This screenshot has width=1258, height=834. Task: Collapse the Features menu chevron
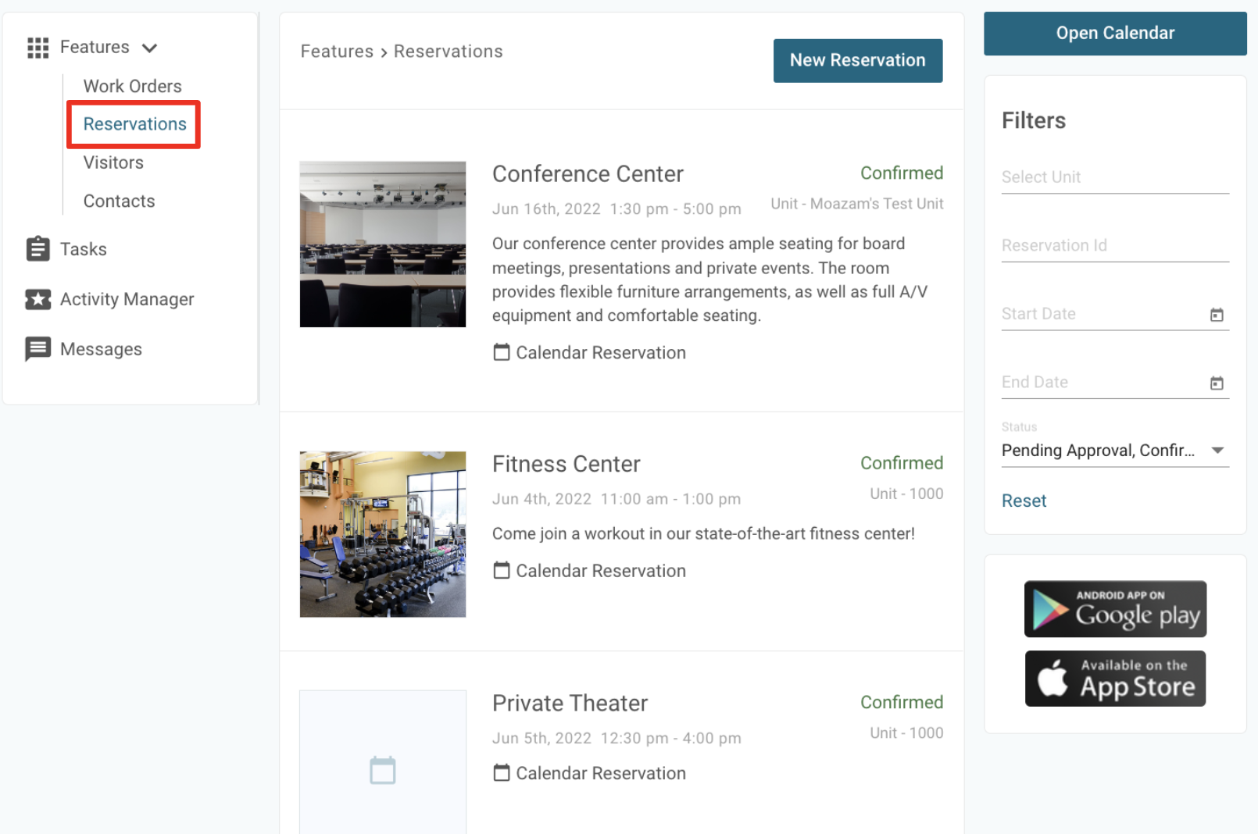tap(150, 48)
